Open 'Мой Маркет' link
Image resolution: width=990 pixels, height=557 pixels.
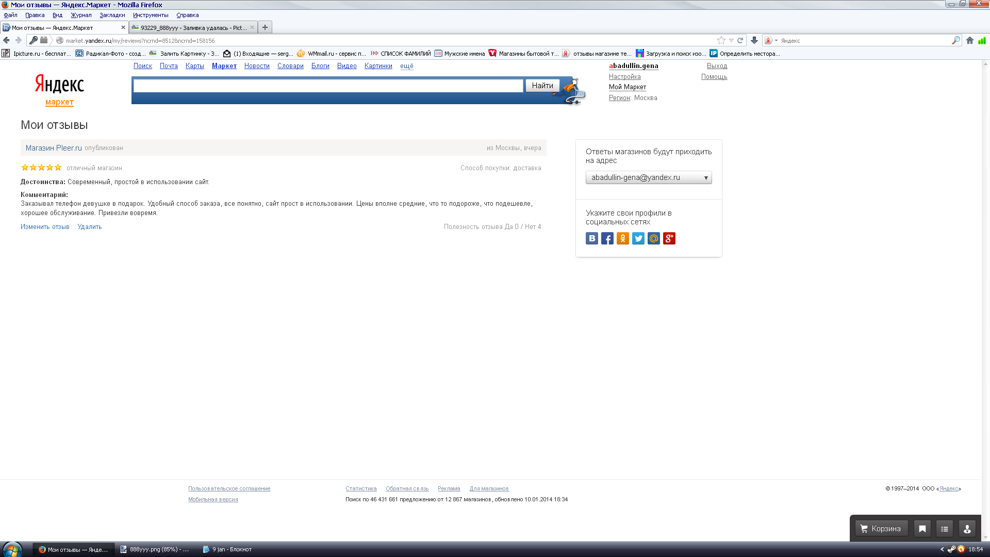[628, 87]
